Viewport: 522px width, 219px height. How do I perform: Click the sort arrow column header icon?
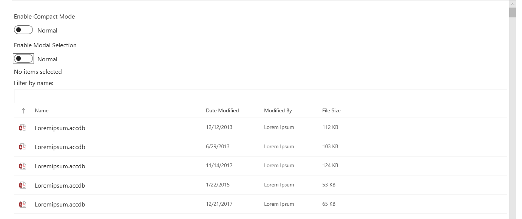[23, 110]
